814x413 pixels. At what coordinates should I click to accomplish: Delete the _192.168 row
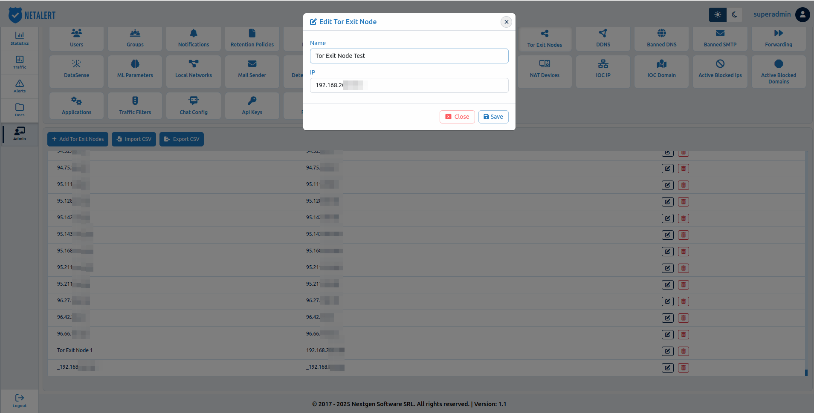[x=683, y=368]
